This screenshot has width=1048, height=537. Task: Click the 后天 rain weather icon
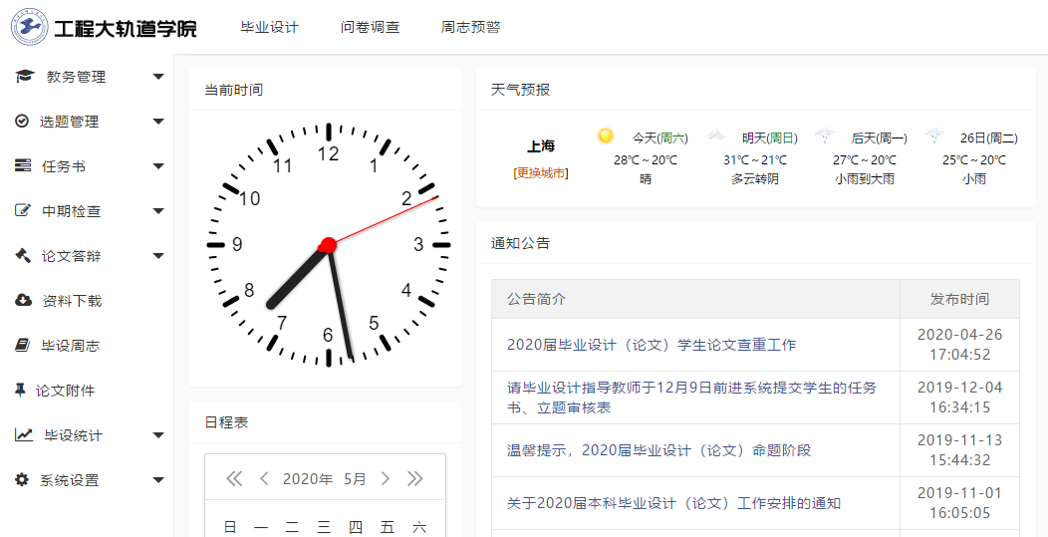click(825, 135)
